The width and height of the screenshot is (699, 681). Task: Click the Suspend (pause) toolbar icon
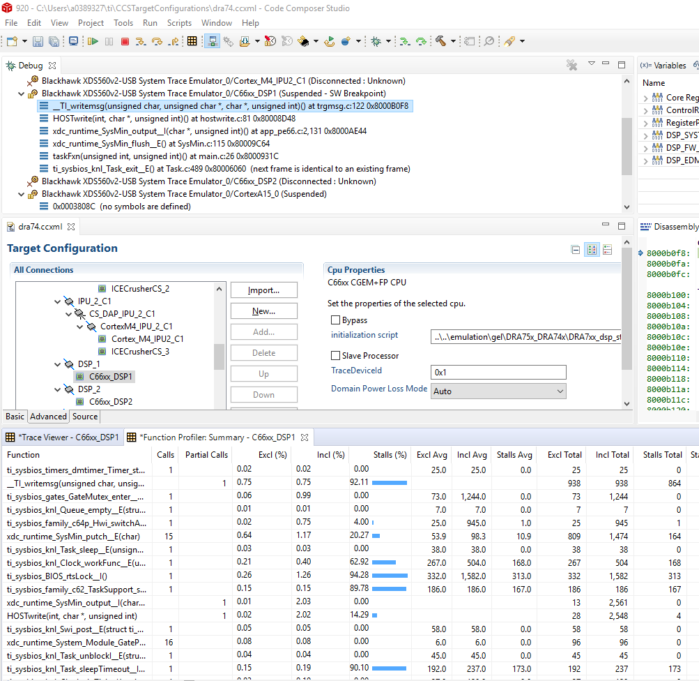click(109, 42)
